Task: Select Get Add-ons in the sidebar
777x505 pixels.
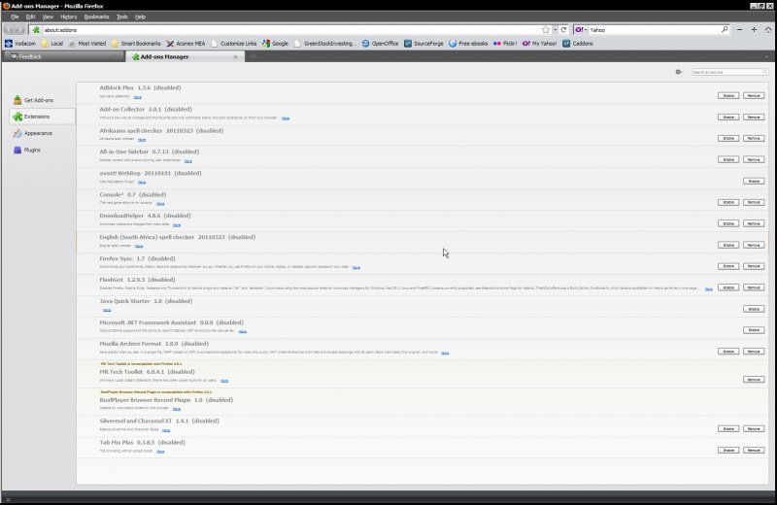Action: pyautogui.click(x=42, y=100)
